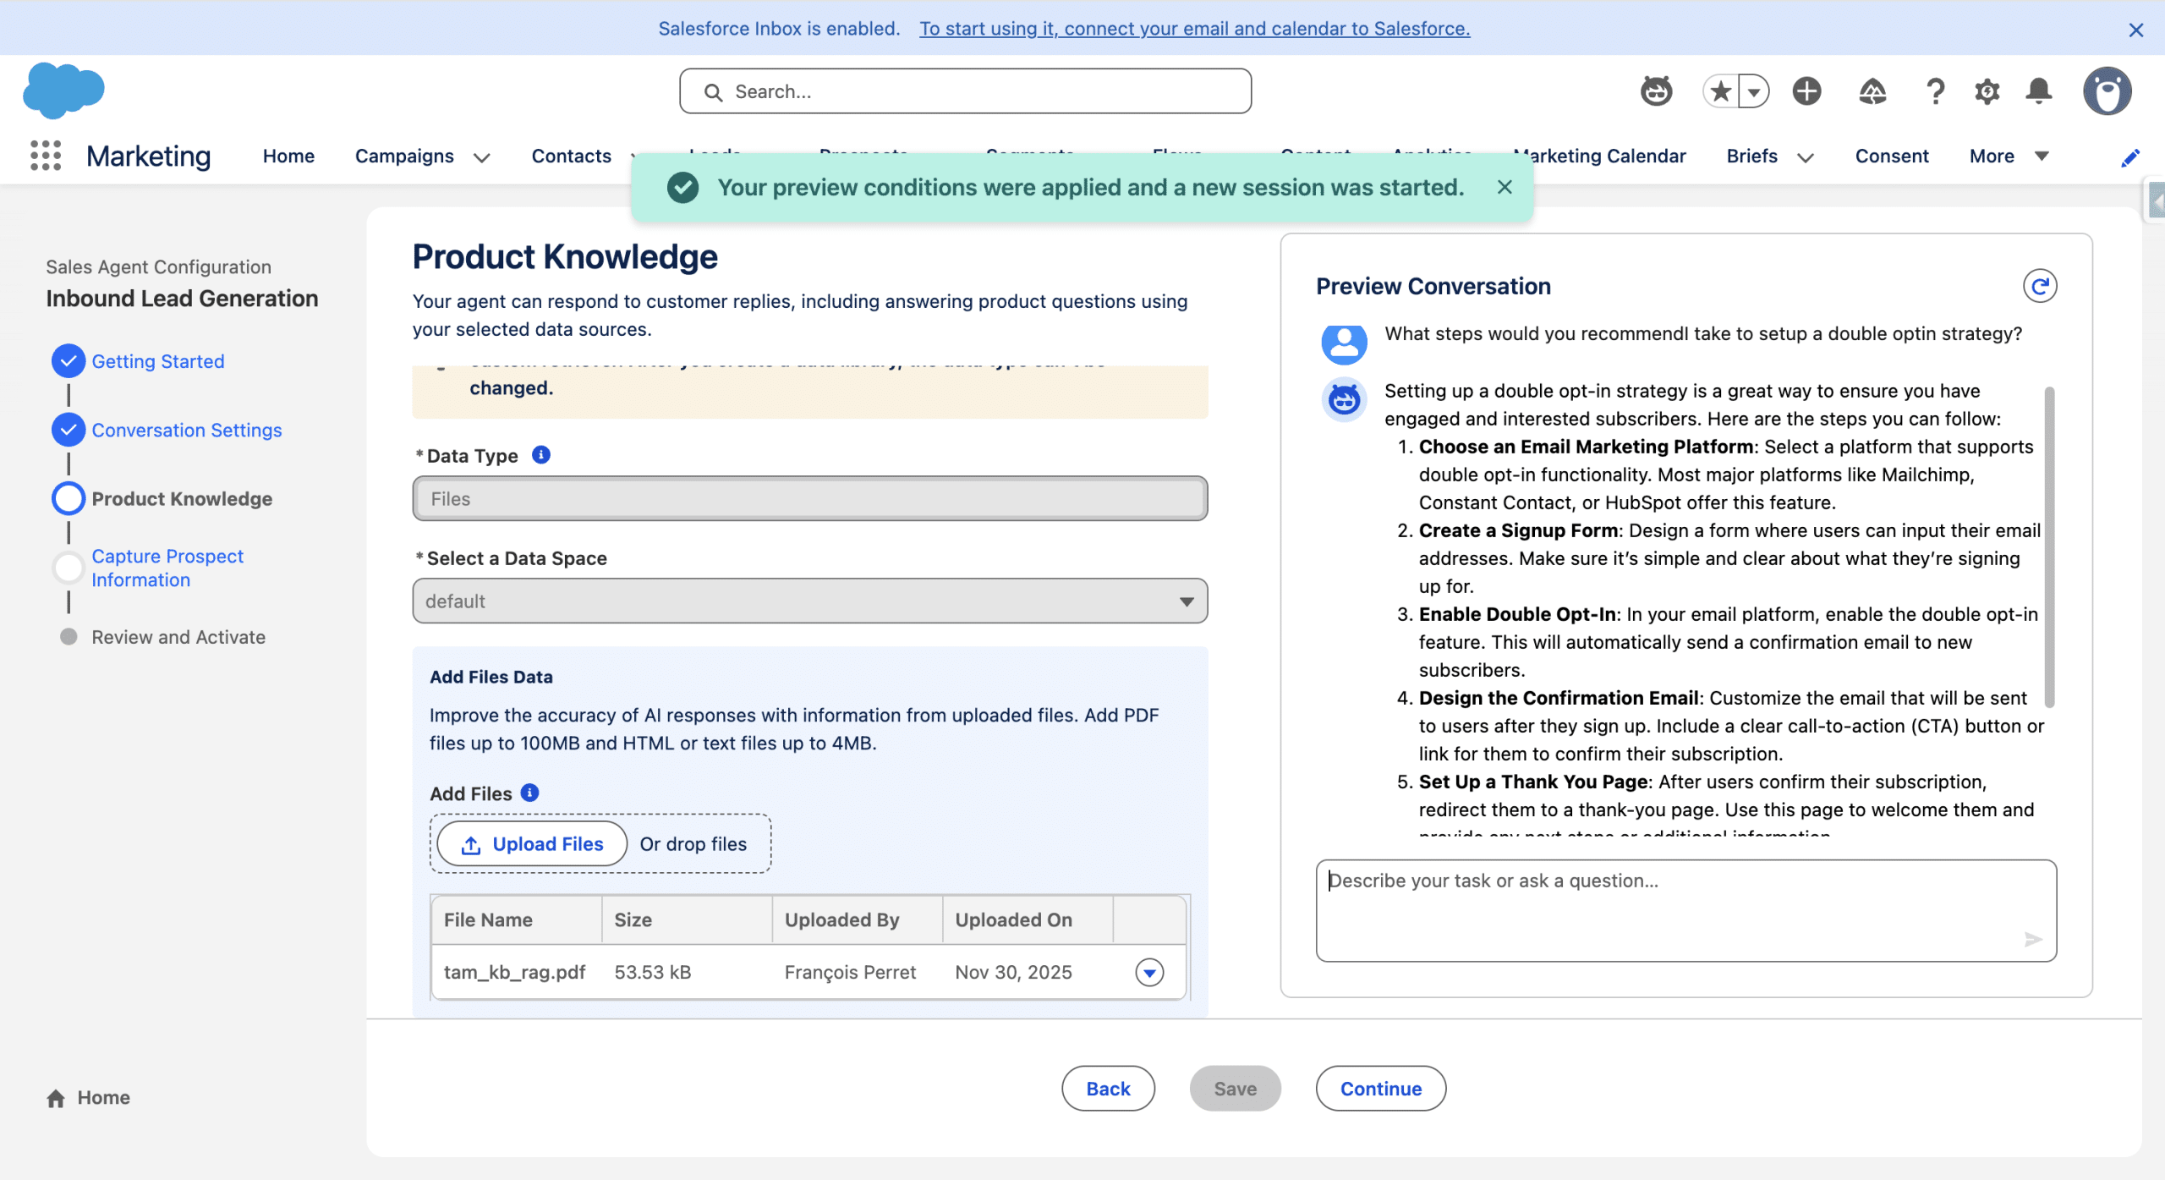Open the App Launcher grid icon

[x=46, y=156]
